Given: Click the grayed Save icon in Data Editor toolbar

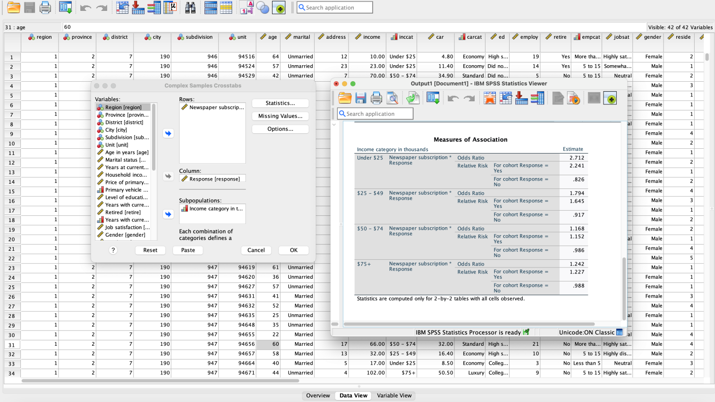Looking at the screenshot, I should [x=29, y=8].
